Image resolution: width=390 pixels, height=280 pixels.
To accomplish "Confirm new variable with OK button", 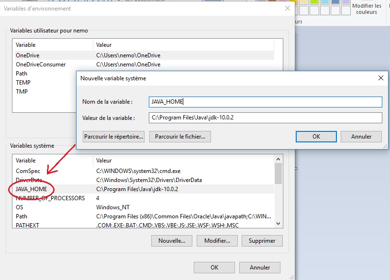I will point(316,136).
